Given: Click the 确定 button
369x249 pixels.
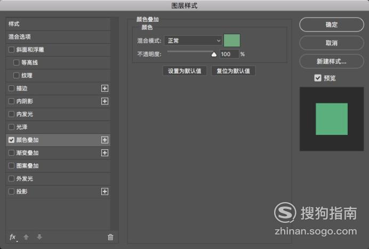Looking at the screenshot, I should 332,25.
